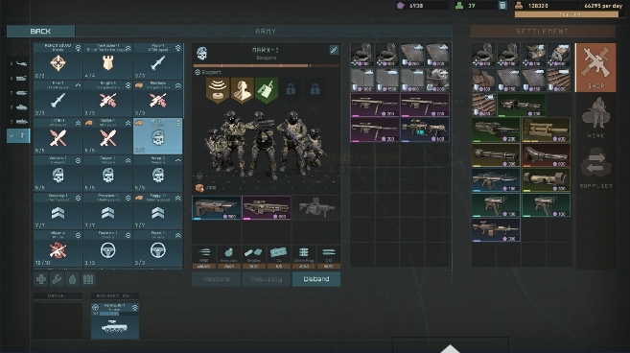
Task: Open the Supplies exchange panel
Action: tap(595, 168)
